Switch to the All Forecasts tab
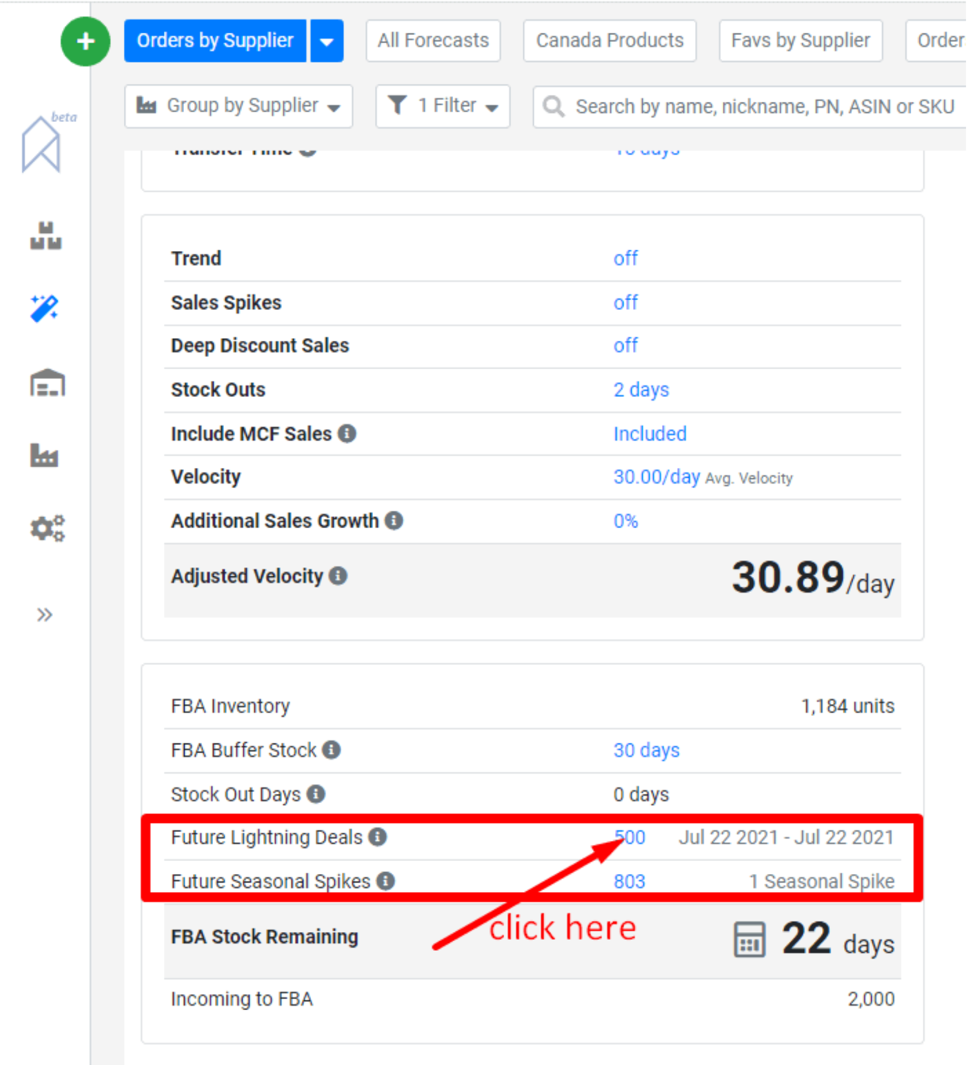The image size is (968, 1065). (433, 41)
